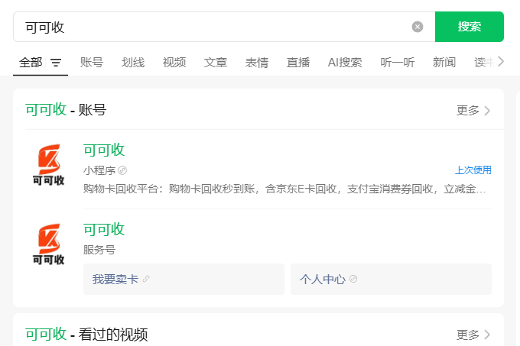Open the 可可收 service account logo
The width and height of the screenshot is (520, 346).
pos(48,245)
